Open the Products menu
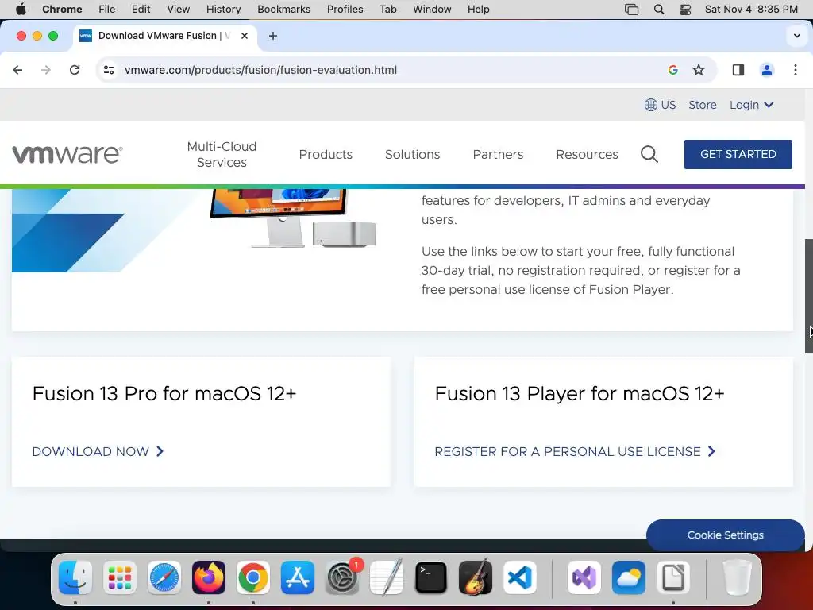Screen dimensions: 813x610 326,155
